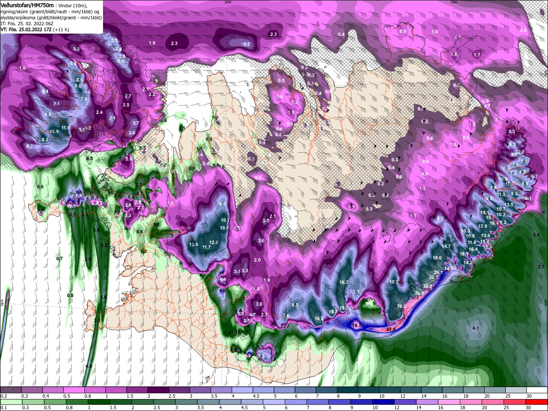The height and width of the screenshot is (411, 548).
Task: Click the 12.0 value in the west
Action: coord(214,242)
